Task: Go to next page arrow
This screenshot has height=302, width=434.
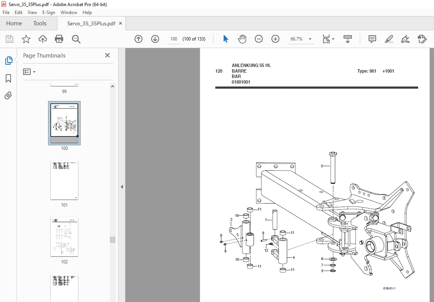Action: tap(155, 39)
